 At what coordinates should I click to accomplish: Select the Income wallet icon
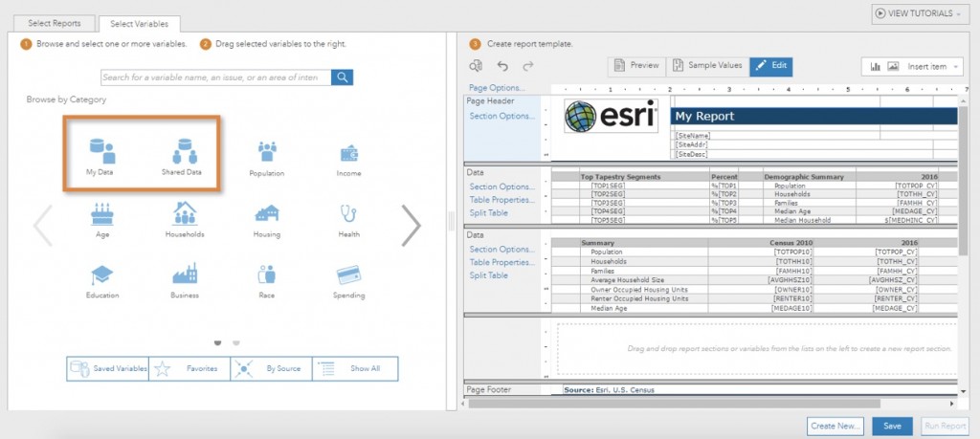[348, 153]
